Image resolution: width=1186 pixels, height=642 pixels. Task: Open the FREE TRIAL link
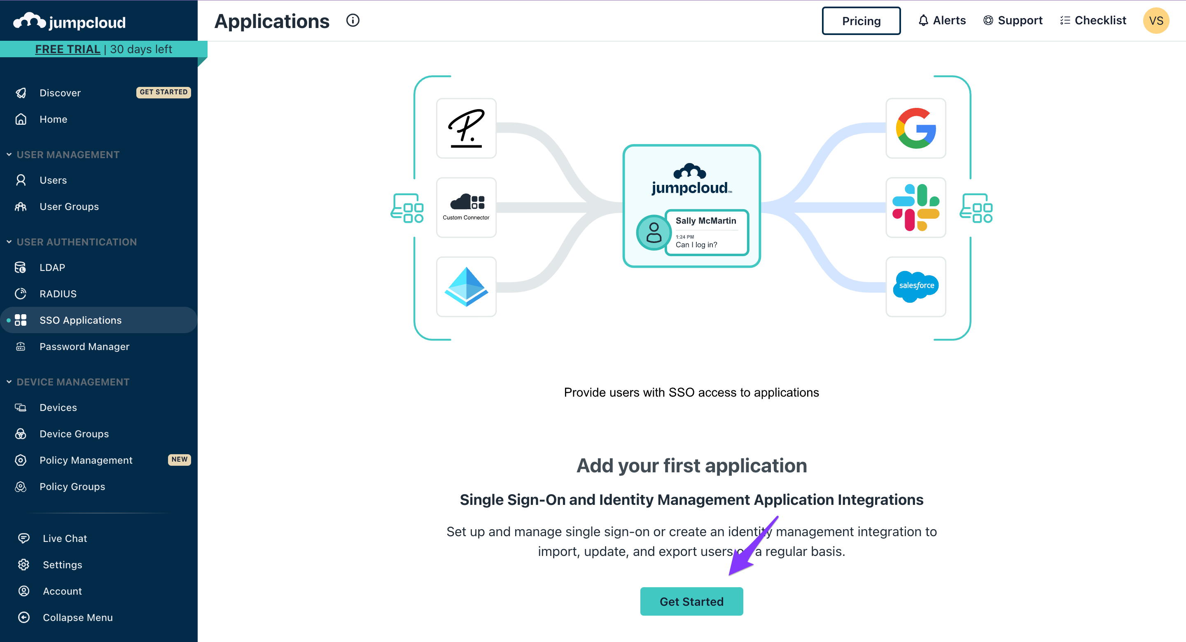68,49
